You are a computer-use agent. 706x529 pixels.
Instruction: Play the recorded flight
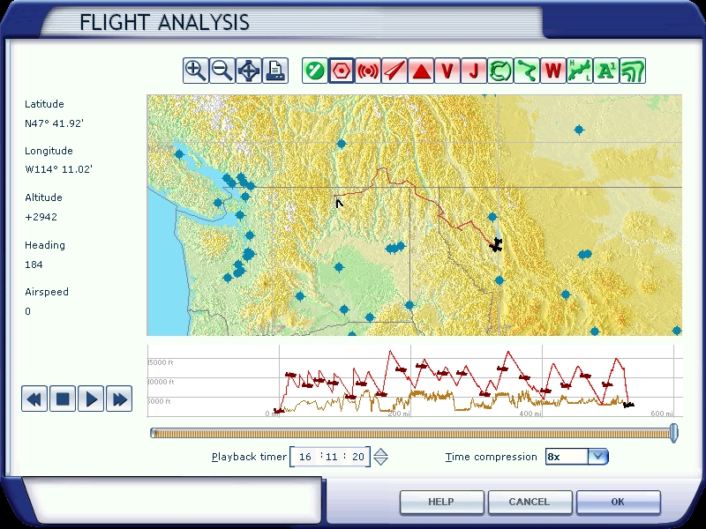pyautogui.click(x=91, y=399)
